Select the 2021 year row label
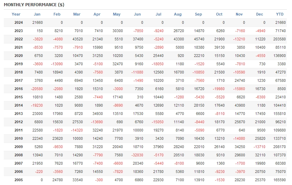 point(19,48)
